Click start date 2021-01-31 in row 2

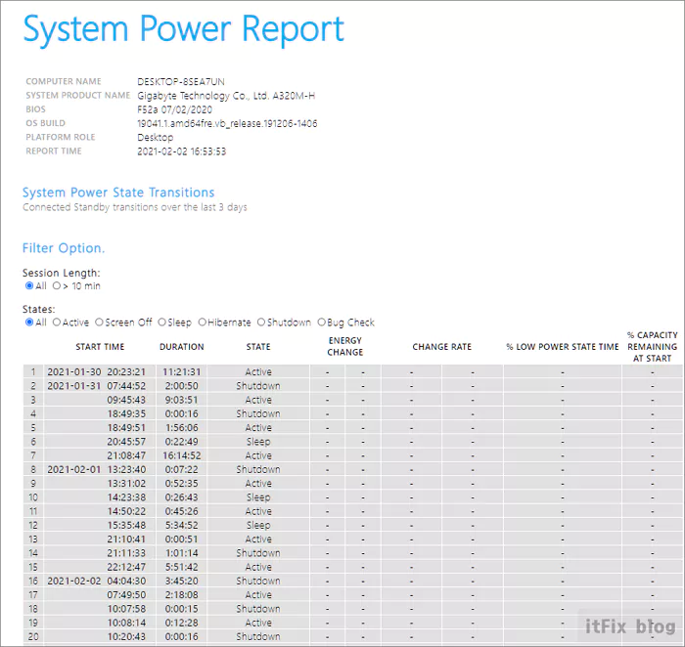(73, 386)
